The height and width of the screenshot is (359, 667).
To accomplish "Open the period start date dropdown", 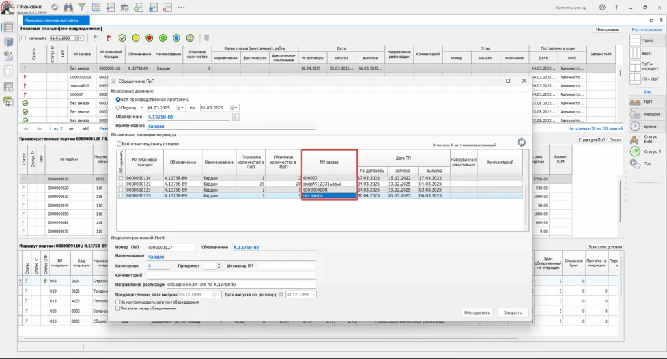I will (182, 108).
